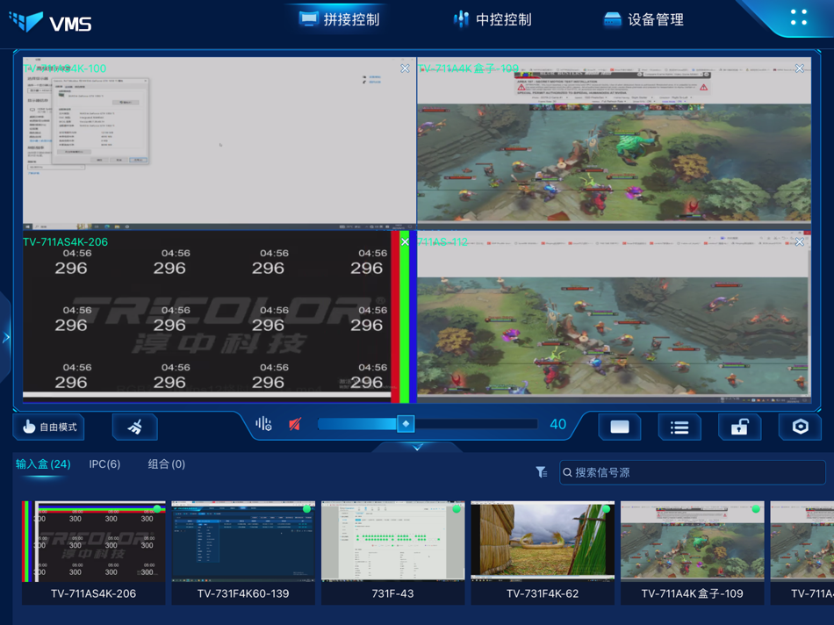Open audio settings equalizer icon
This screenshot has width=834, height=625.
coord(263,424)
